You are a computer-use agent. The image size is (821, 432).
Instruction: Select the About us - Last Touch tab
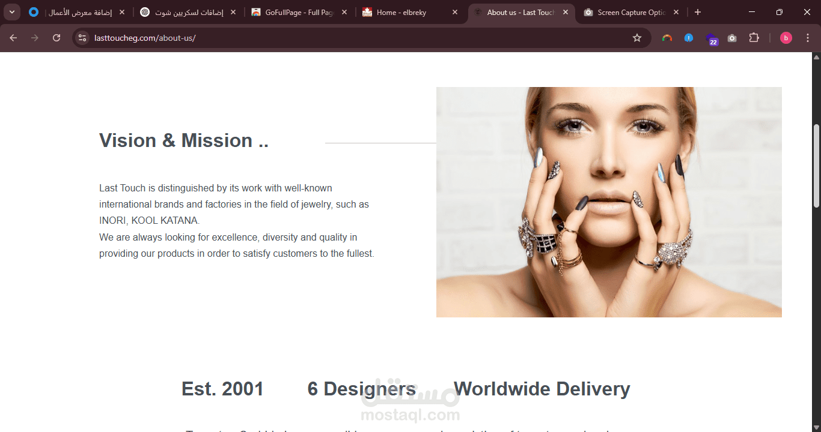[522, 12]
